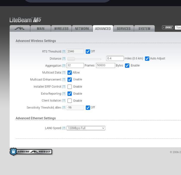Viewport: 181px width, 175px height.
Task: Toggle Sensitivity Threshold Off checkbox
Action: (x=88, y=108)
